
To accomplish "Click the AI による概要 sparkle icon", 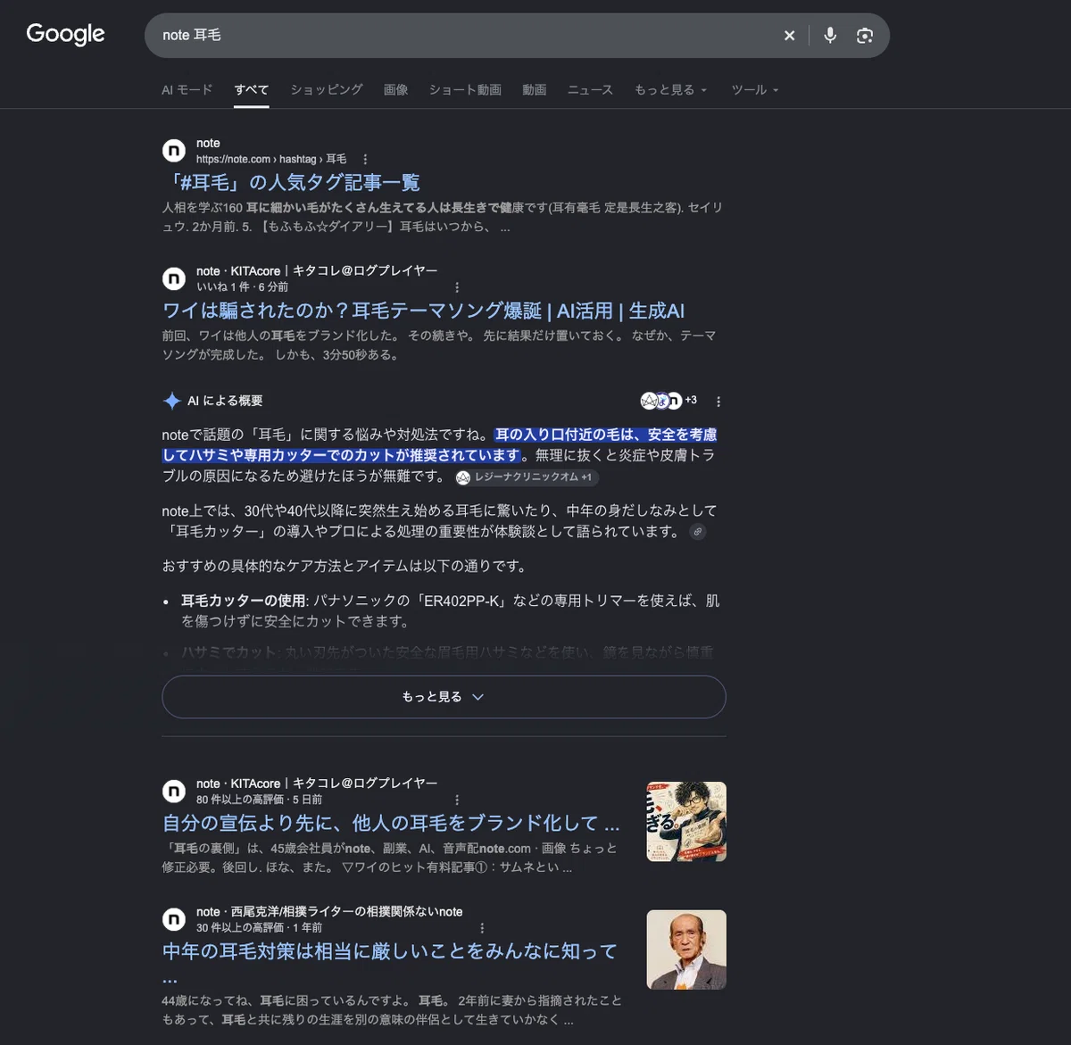I will [172, 401].
